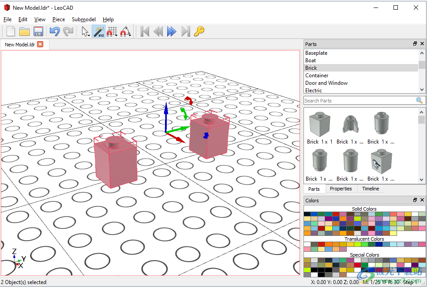Float the Parts panel
The image size is (427, 288).
click(415, 44)
